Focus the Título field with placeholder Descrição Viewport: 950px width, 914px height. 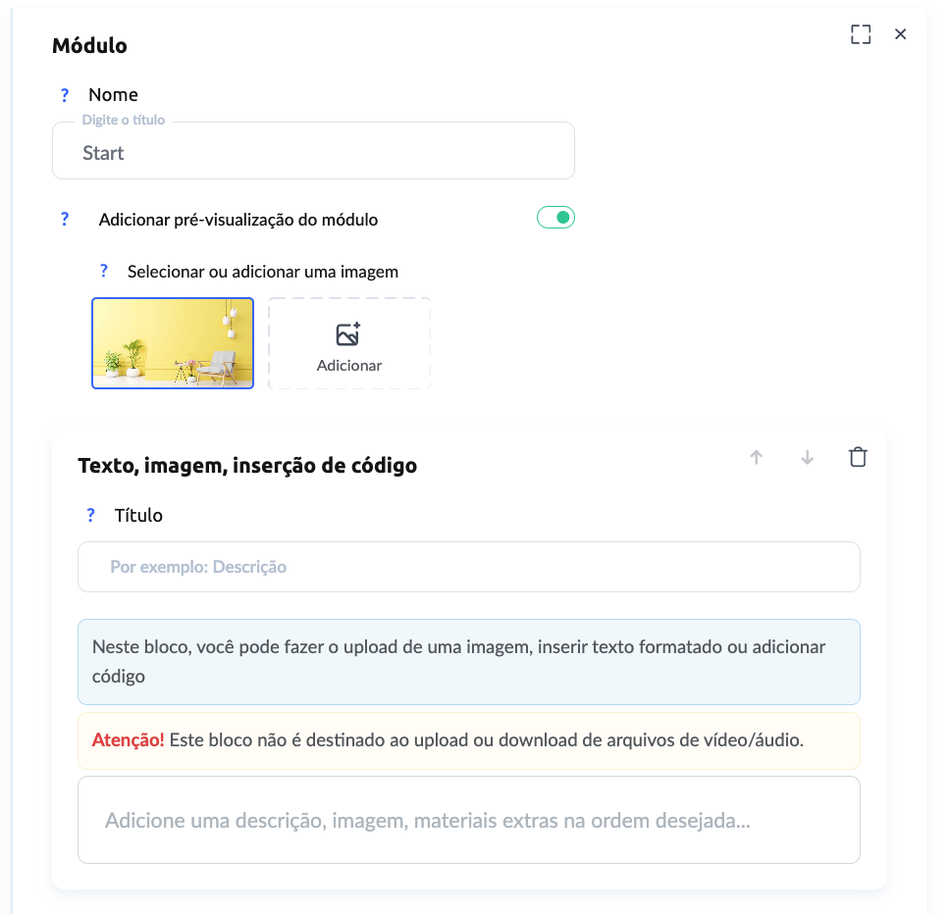[468, 567]
